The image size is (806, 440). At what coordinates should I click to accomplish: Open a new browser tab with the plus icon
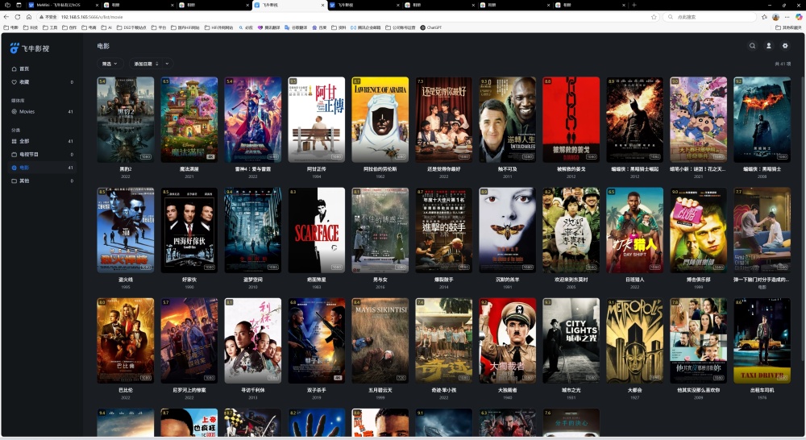point(634,5)
